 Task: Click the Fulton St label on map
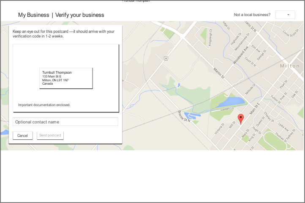pyautogui.click(x=275, y=99)
